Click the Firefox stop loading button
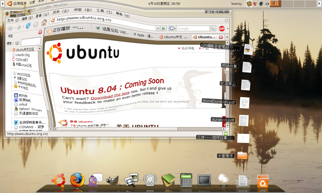 36,24
